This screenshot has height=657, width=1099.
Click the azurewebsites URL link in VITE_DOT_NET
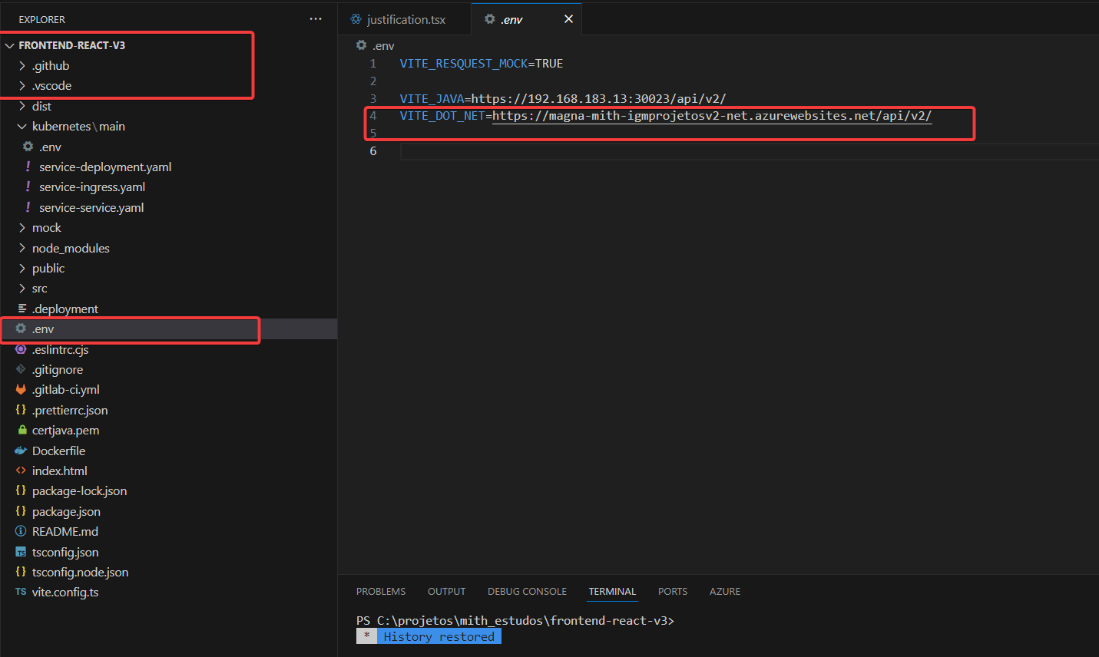[x=711, y=116]
